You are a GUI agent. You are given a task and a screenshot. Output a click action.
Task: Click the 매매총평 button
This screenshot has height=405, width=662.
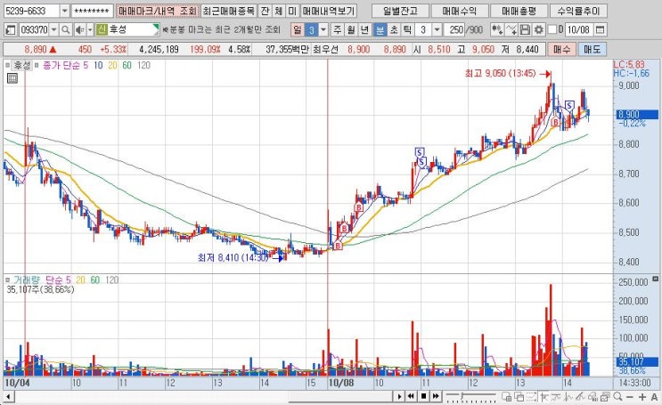pos(519,11)
